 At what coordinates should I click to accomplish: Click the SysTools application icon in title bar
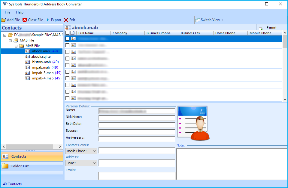pos(5,4)
